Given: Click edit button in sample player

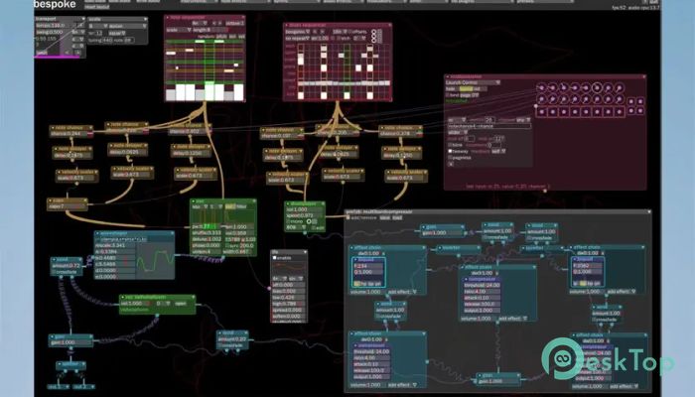Looking at the screenshot, I should [x=320, y=227].
